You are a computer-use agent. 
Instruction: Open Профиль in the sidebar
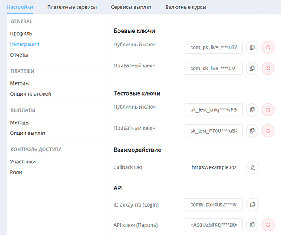(x=21, y=33)
